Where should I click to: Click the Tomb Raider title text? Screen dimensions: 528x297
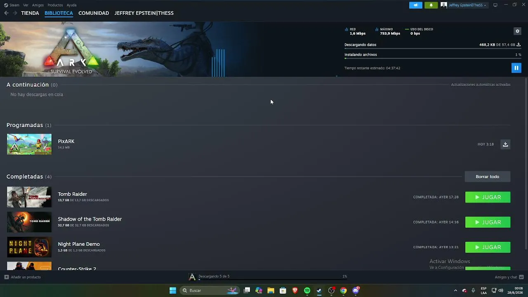pyautogui.click(x=73, y=194)
